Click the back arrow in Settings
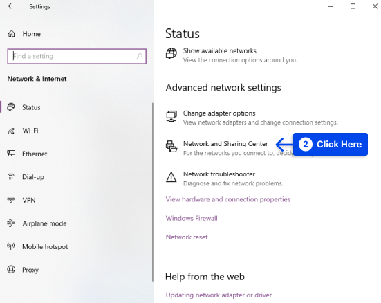Image resolution: width=381 pixels, height=303 pixels. click(x=11, y=6)
